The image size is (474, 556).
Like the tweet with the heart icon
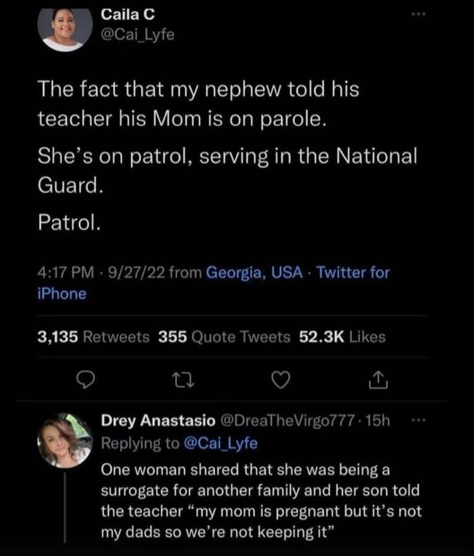click(x=280, y=378)
